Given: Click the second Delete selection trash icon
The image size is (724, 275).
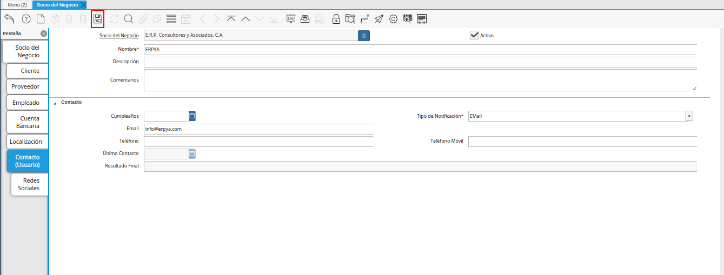Looking at the screenshot, I should pos(83,19).
